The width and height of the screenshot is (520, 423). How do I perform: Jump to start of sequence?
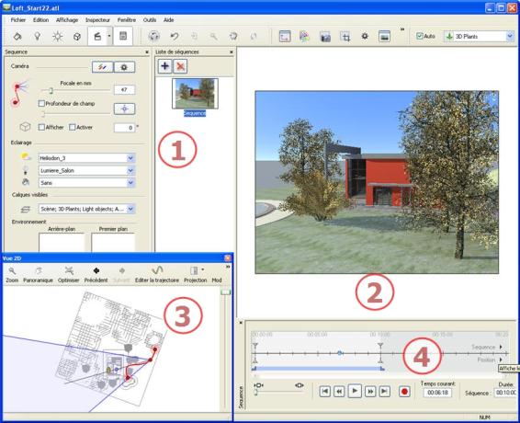pyautogui.click(x=324, y=392)
